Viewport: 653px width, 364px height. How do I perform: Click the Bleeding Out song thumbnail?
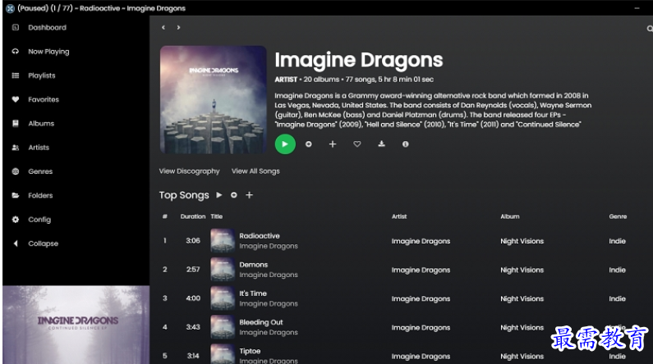(x=223, y=327)
